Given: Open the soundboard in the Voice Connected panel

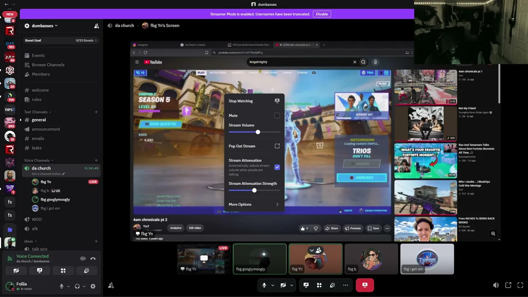Looking at the screenshot, I should 87,271.
